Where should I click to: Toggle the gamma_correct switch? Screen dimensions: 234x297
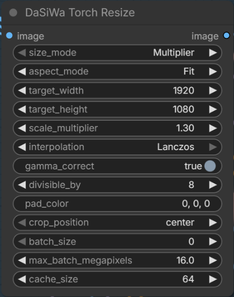[210, 166]
